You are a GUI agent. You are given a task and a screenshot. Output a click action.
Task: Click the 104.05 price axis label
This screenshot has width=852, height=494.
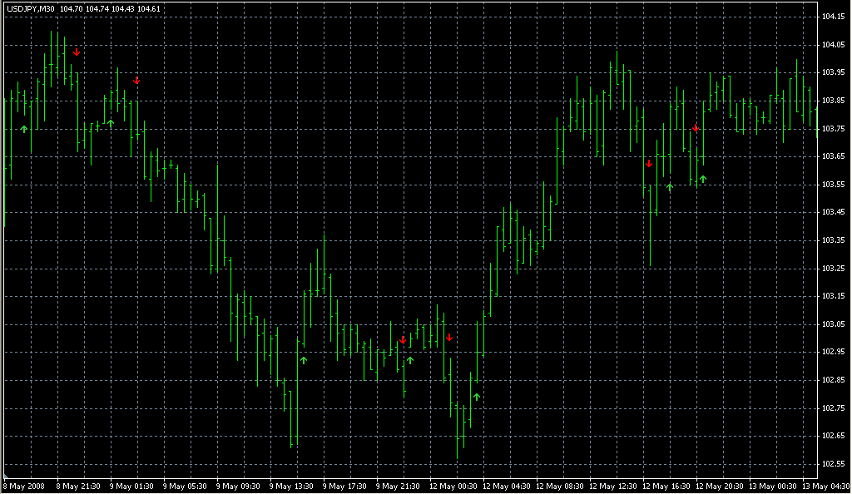click(833, 45)
